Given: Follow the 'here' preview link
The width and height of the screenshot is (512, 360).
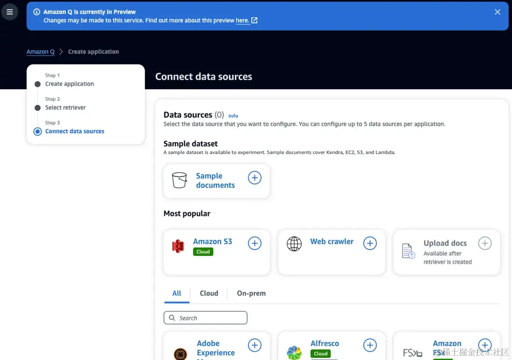Looking at the screenshot, I should pyautogui.click(x=242, y=20).
